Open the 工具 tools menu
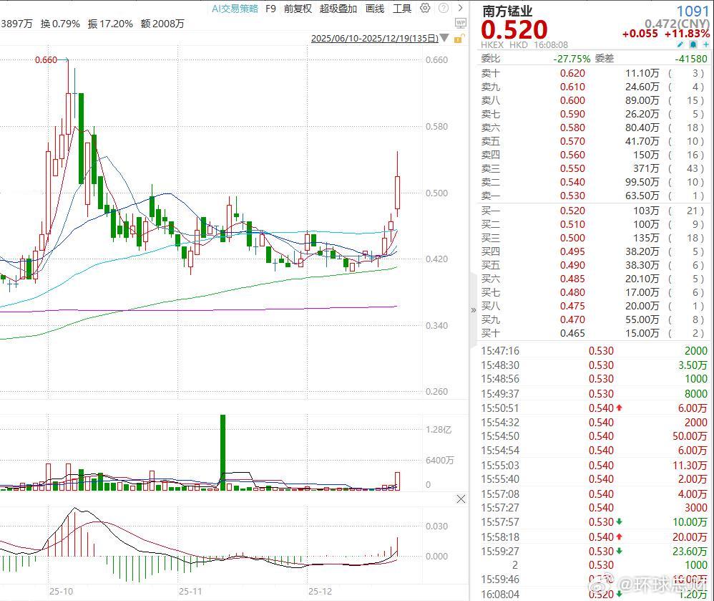This screenshot has height=601, width=714. (402, 9)
